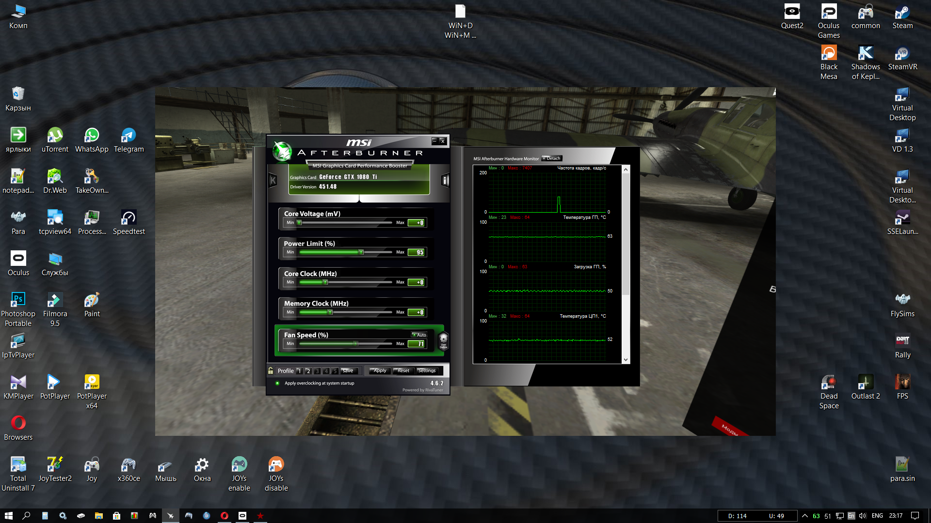The width and height of the screenshot is (931, 523).
Task: Open Photoshop Portable shortcut
Action: click(18, 309)
